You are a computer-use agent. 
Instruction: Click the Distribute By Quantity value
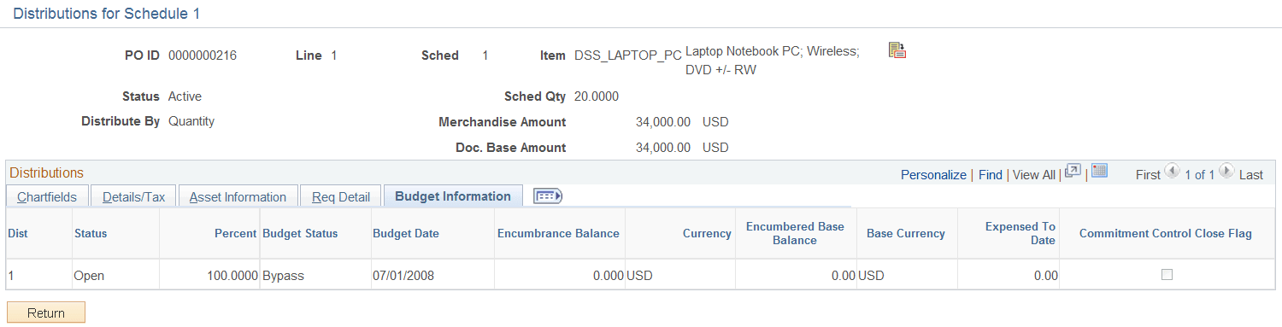[x=191, y=121]
